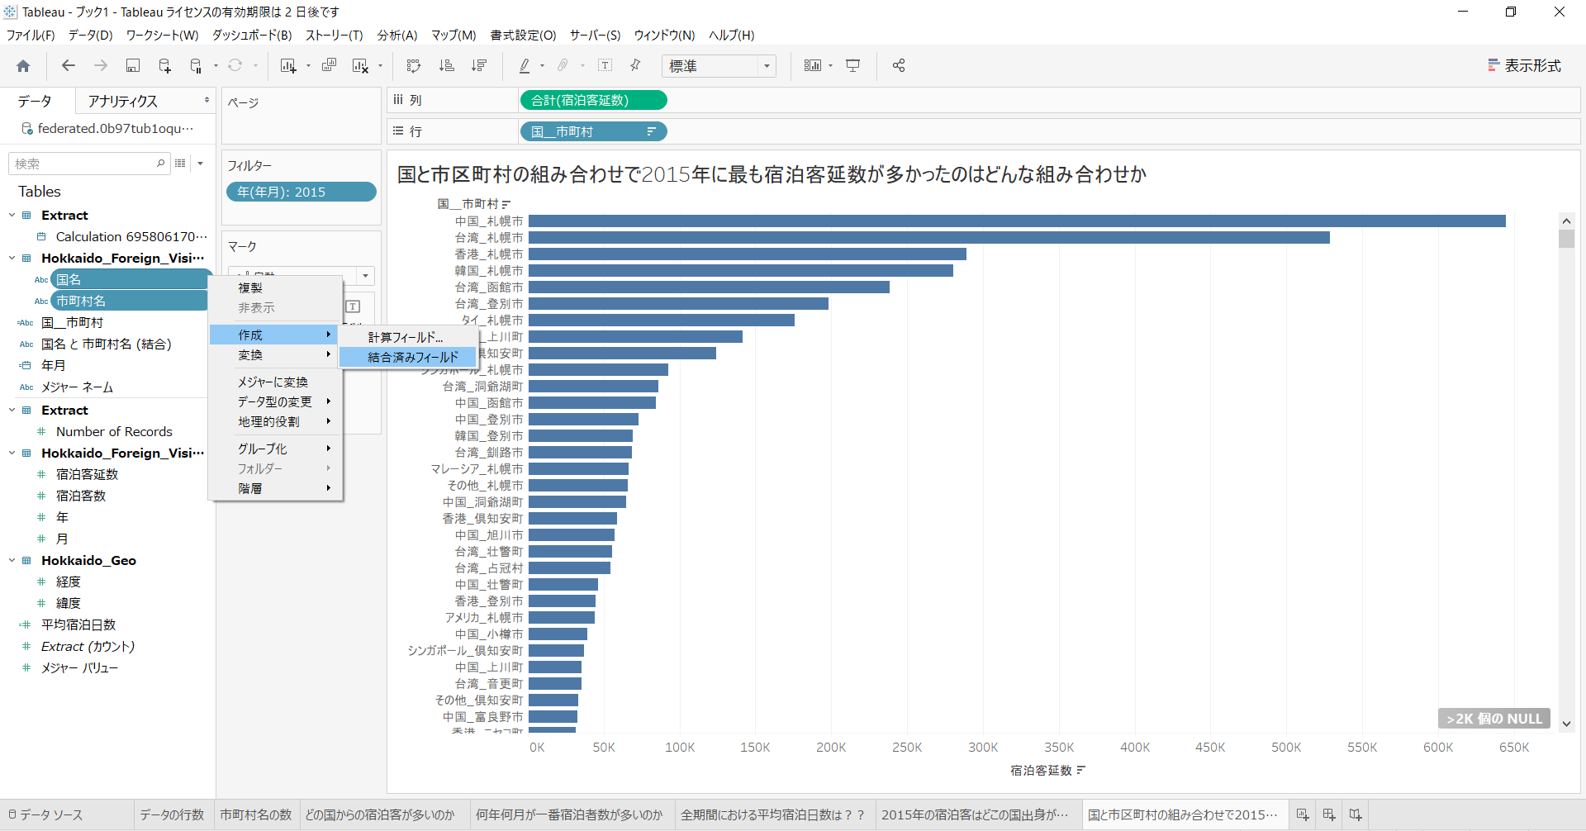Select 計算フィールド... in the submenu
This screenshot has height=831, width=1586.
point(409,338)
